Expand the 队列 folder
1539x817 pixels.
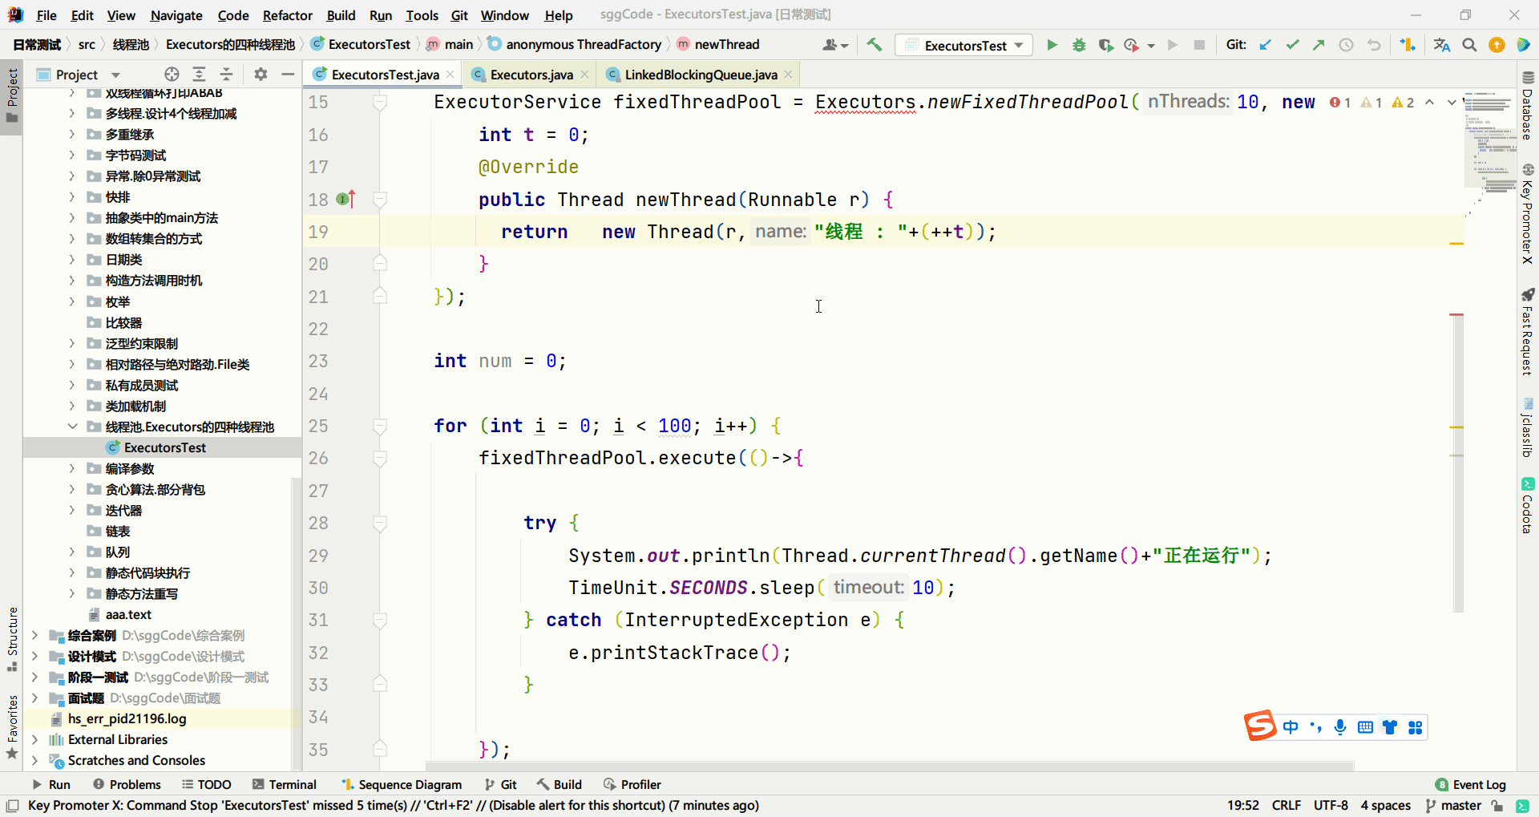tap(72, 552)
